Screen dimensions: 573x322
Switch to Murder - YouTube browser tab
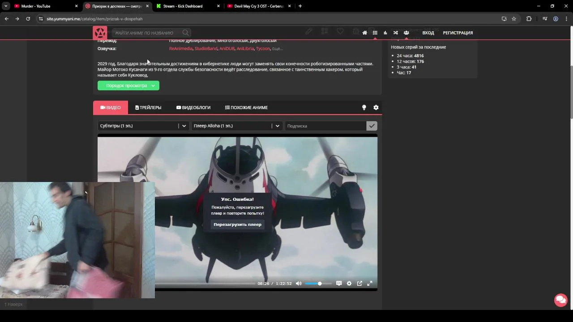45,6
